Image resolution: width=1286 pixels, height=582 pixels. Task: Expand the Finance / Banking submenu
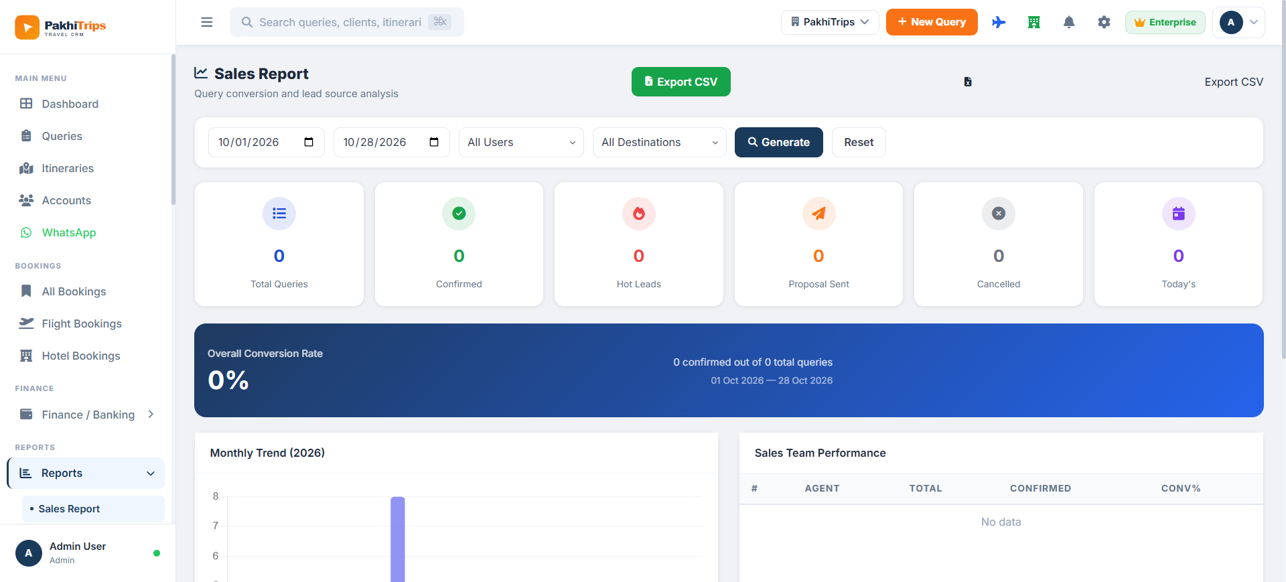click(87, 415)
